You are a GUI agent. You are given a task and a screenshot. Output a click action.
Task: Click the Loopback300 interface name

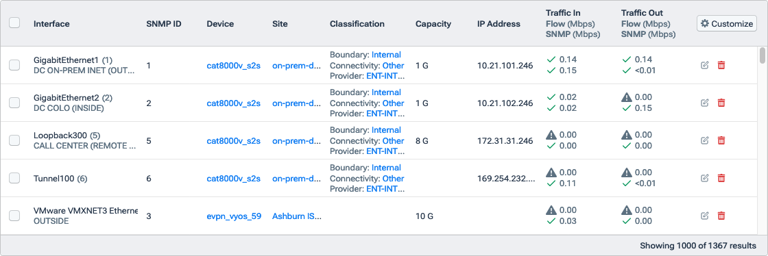pyautogui.click(x=60, y=136)
